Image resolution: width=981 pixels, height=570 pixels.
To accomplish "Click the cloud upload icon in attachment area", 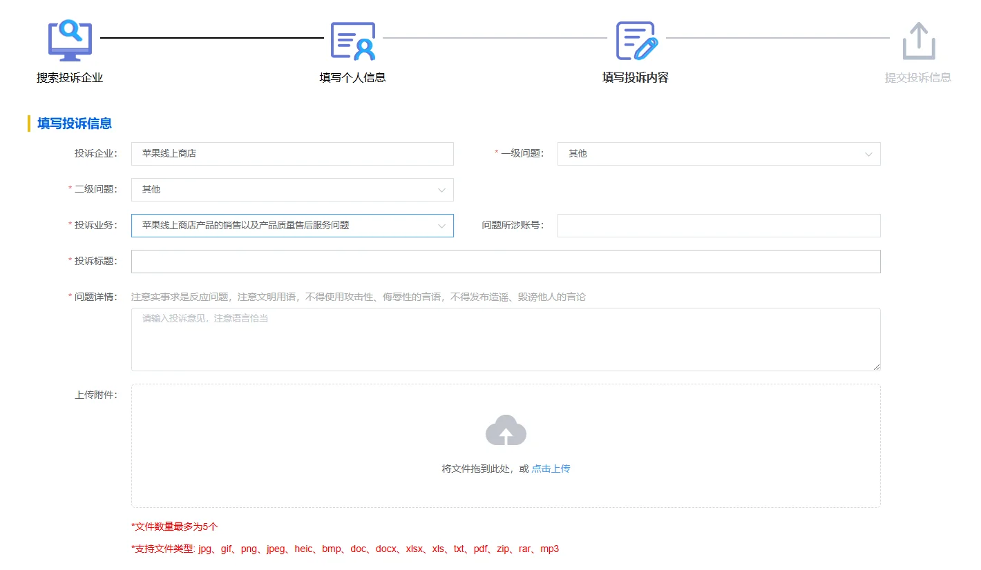I will coord(506,429).
